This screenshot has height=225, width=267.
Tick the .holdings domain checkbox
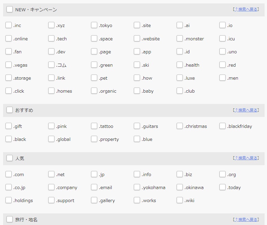click(x=9, y=200)
